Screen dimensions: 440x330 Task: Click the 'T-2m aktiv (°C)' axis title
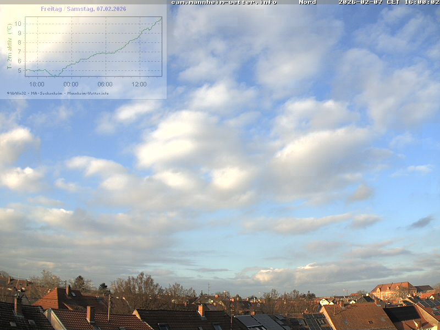pos(9,47)
